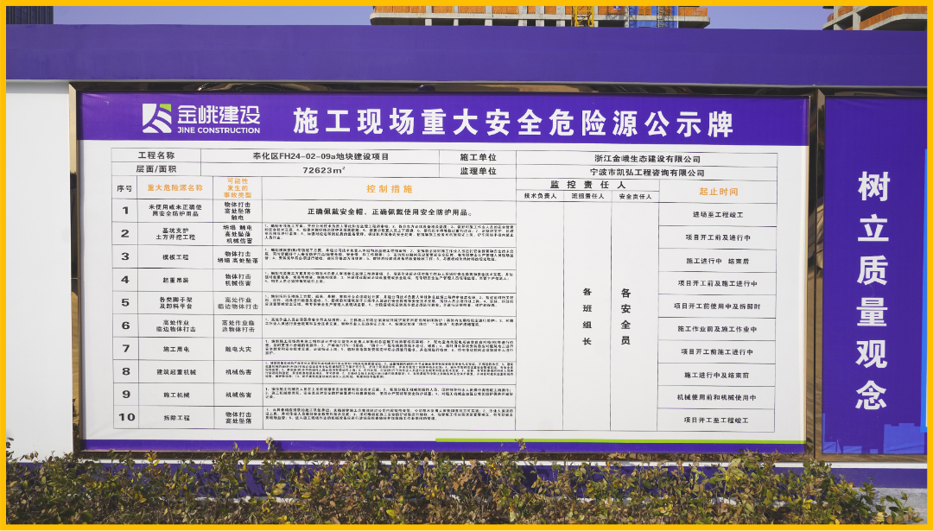This screenshot has width=933, height=531.
Task: Click time cell 项目开工至工程竣工
Action: [716, 420]
